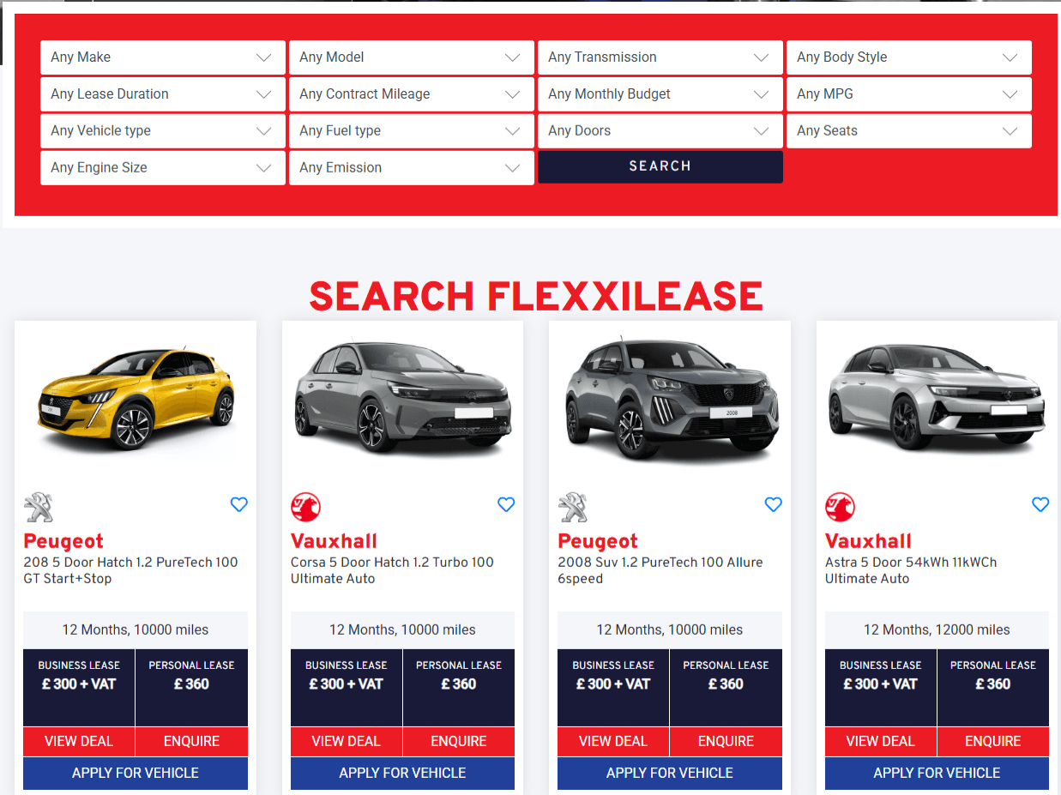Click the heart icon on Vauxhall Corsa card
Screen dimensions: 1061x795
pyautogui.click(x=506, y=504)
